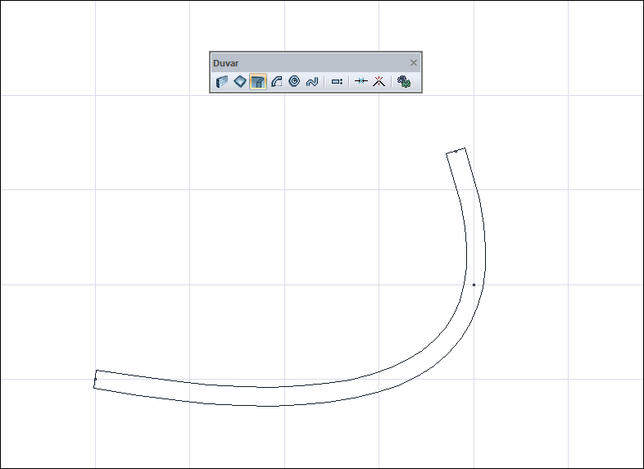Toggle the highlighted curved wall tool
The width and height of the screenshot is (644, 469).
(258, 81)
